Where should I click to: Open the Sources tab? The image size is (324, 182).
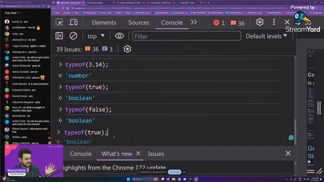click(x=138, y=22)
